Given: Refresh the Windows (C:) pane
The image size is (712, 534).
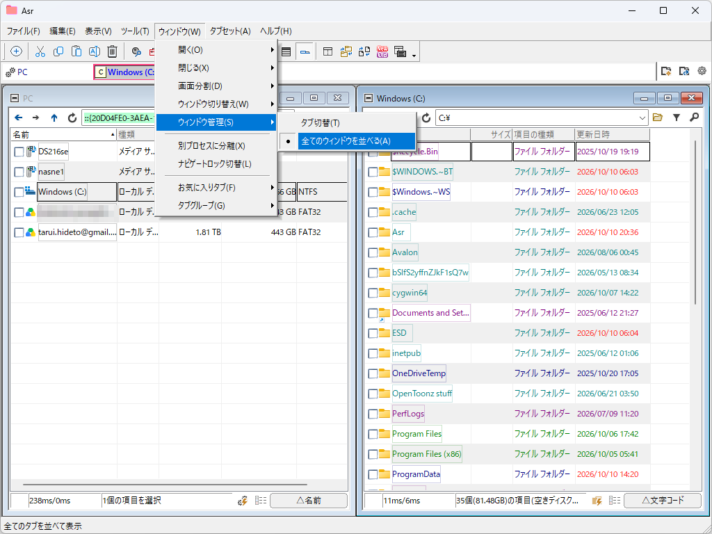Looking at the screenshot, I should pos(426,118).
